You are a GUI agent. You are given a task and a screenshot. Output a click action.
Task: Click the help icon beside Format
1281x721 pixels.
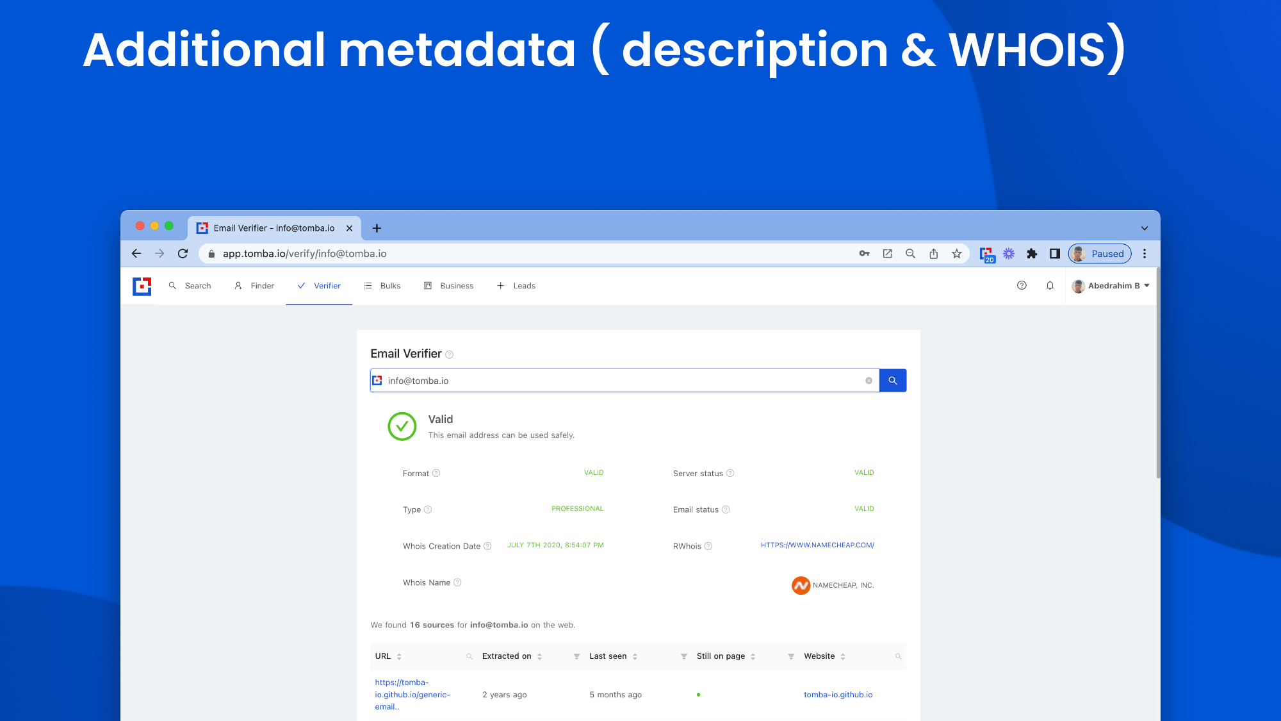tap(436, 473)
